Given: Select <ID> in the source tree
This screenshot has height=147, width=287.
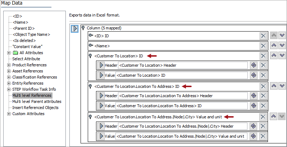Looking at the screenshot, I should coord(17,16).
